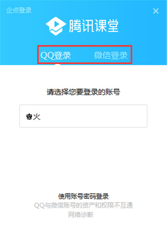167x225 pixels.
Task: Close the login dialog with the X
Action: 156,11
